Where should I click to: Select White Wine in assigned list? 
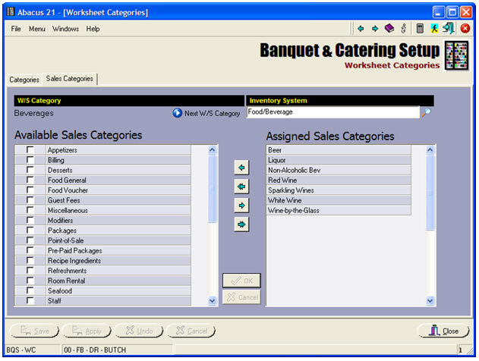coord(339,200)
